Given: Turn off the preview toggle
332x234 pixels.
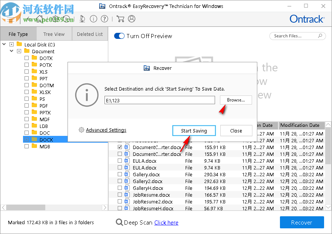Looking at the screenshot, I should click(x=119, y=36).
